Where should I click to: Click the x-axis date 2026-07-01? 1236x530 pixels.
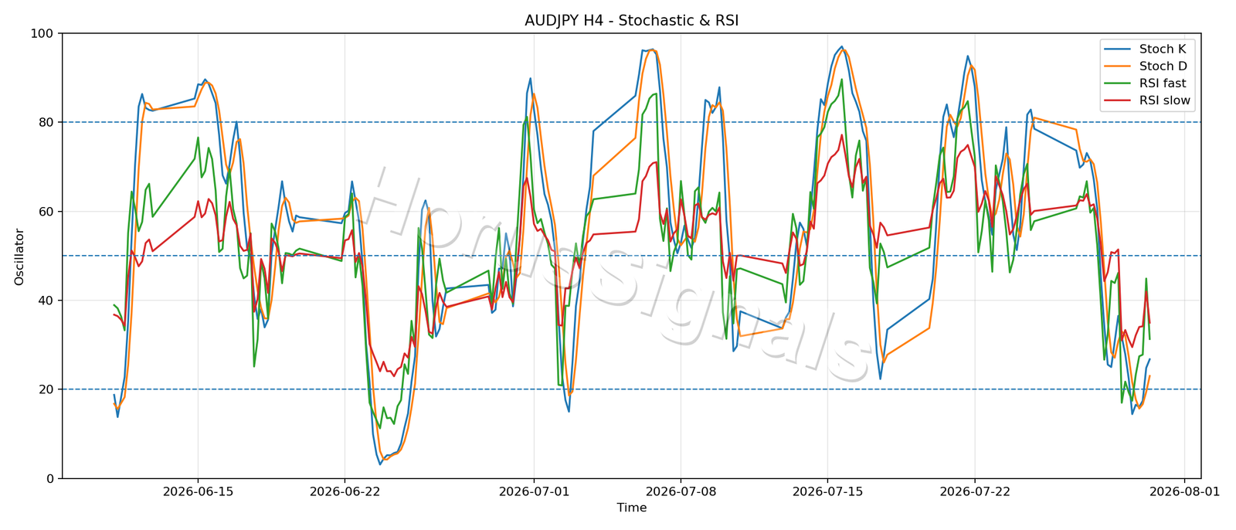[534, 491]
